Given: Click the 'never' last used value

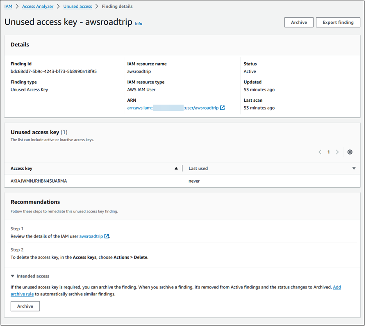Looking at the screenshot, I should point(194,181).
